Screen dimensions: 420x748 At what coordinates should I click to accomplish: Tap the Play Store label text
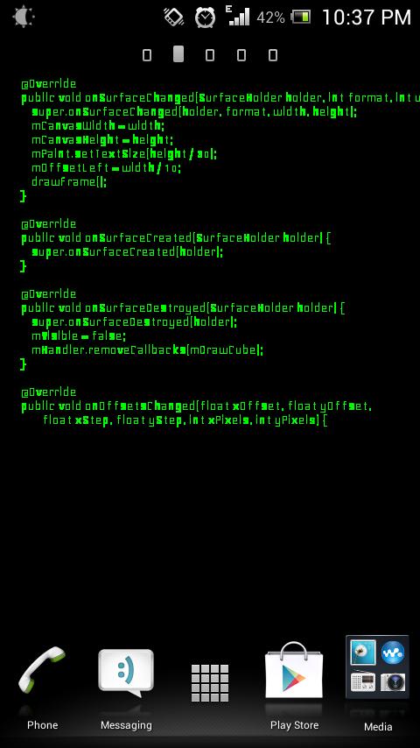pyautogui.click(x=294, y=725)
